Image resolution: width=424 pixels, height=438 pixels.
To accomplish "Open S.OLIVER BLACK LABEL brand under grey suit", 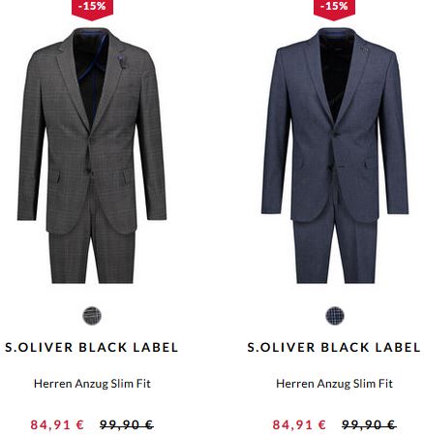I will [92, 347].
